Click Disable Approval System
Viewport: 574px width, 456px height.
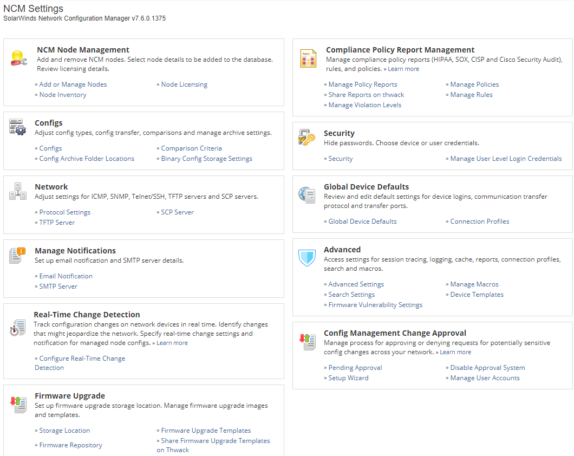tap(487, 368)
